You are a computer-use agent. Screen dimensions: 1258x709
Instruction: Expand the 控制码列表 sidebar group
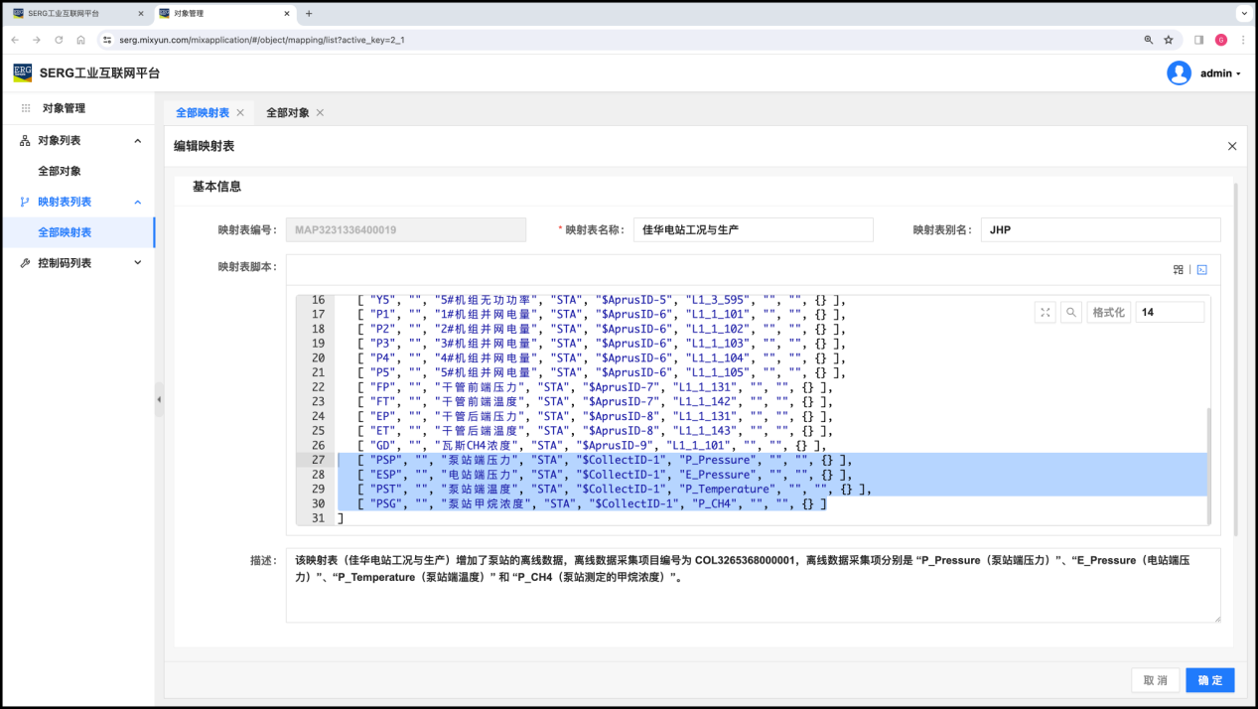(137, 263)
